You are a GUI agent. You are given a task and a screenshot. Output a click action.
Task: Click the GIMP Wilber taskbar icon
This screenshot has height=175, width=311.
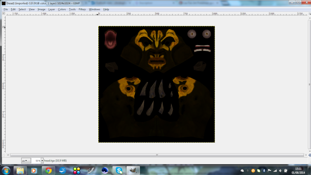click(133, 171)
